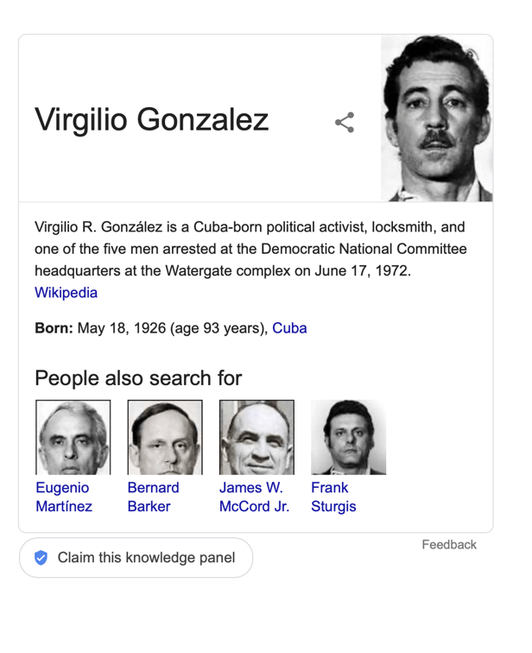The height and width of the screenshot is (653, 532).
Task: Open the Eugenio Martínez name link
Action: (x=64, y=497)
